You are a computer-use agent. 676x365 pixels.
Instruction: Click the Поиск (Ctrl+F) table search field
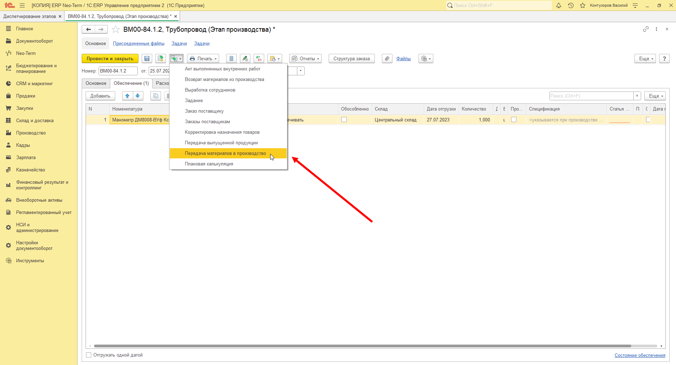(591, 96)
